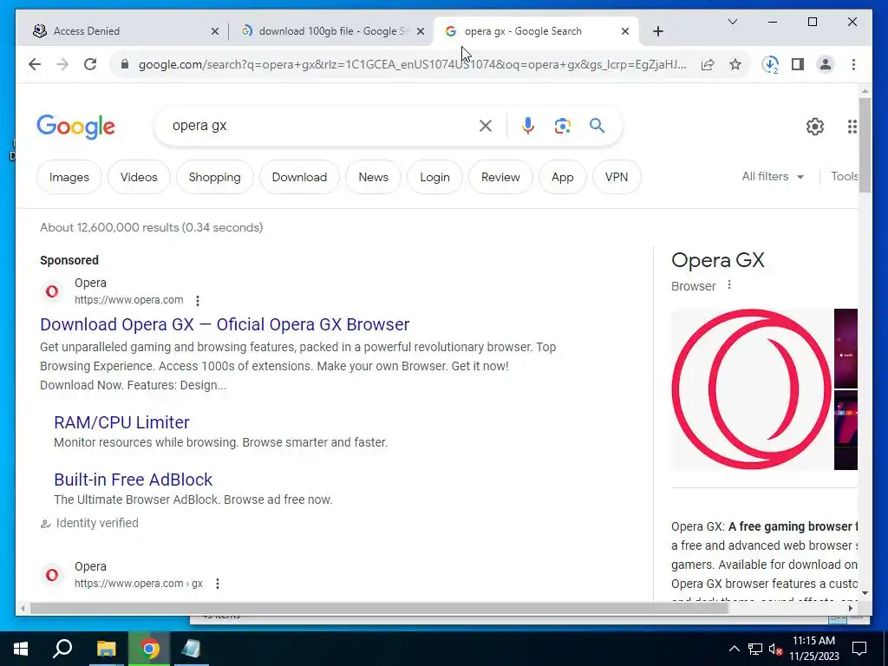Click the 11:15 AM taskbar clock
Viewport: 888px width, 666px height.
(x=813, y=649)
